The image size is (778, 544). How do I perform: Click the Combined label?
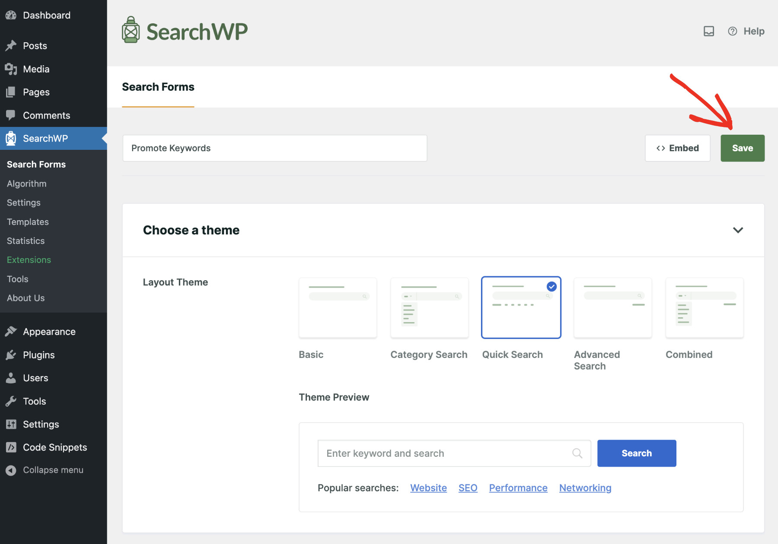point(689,354)
